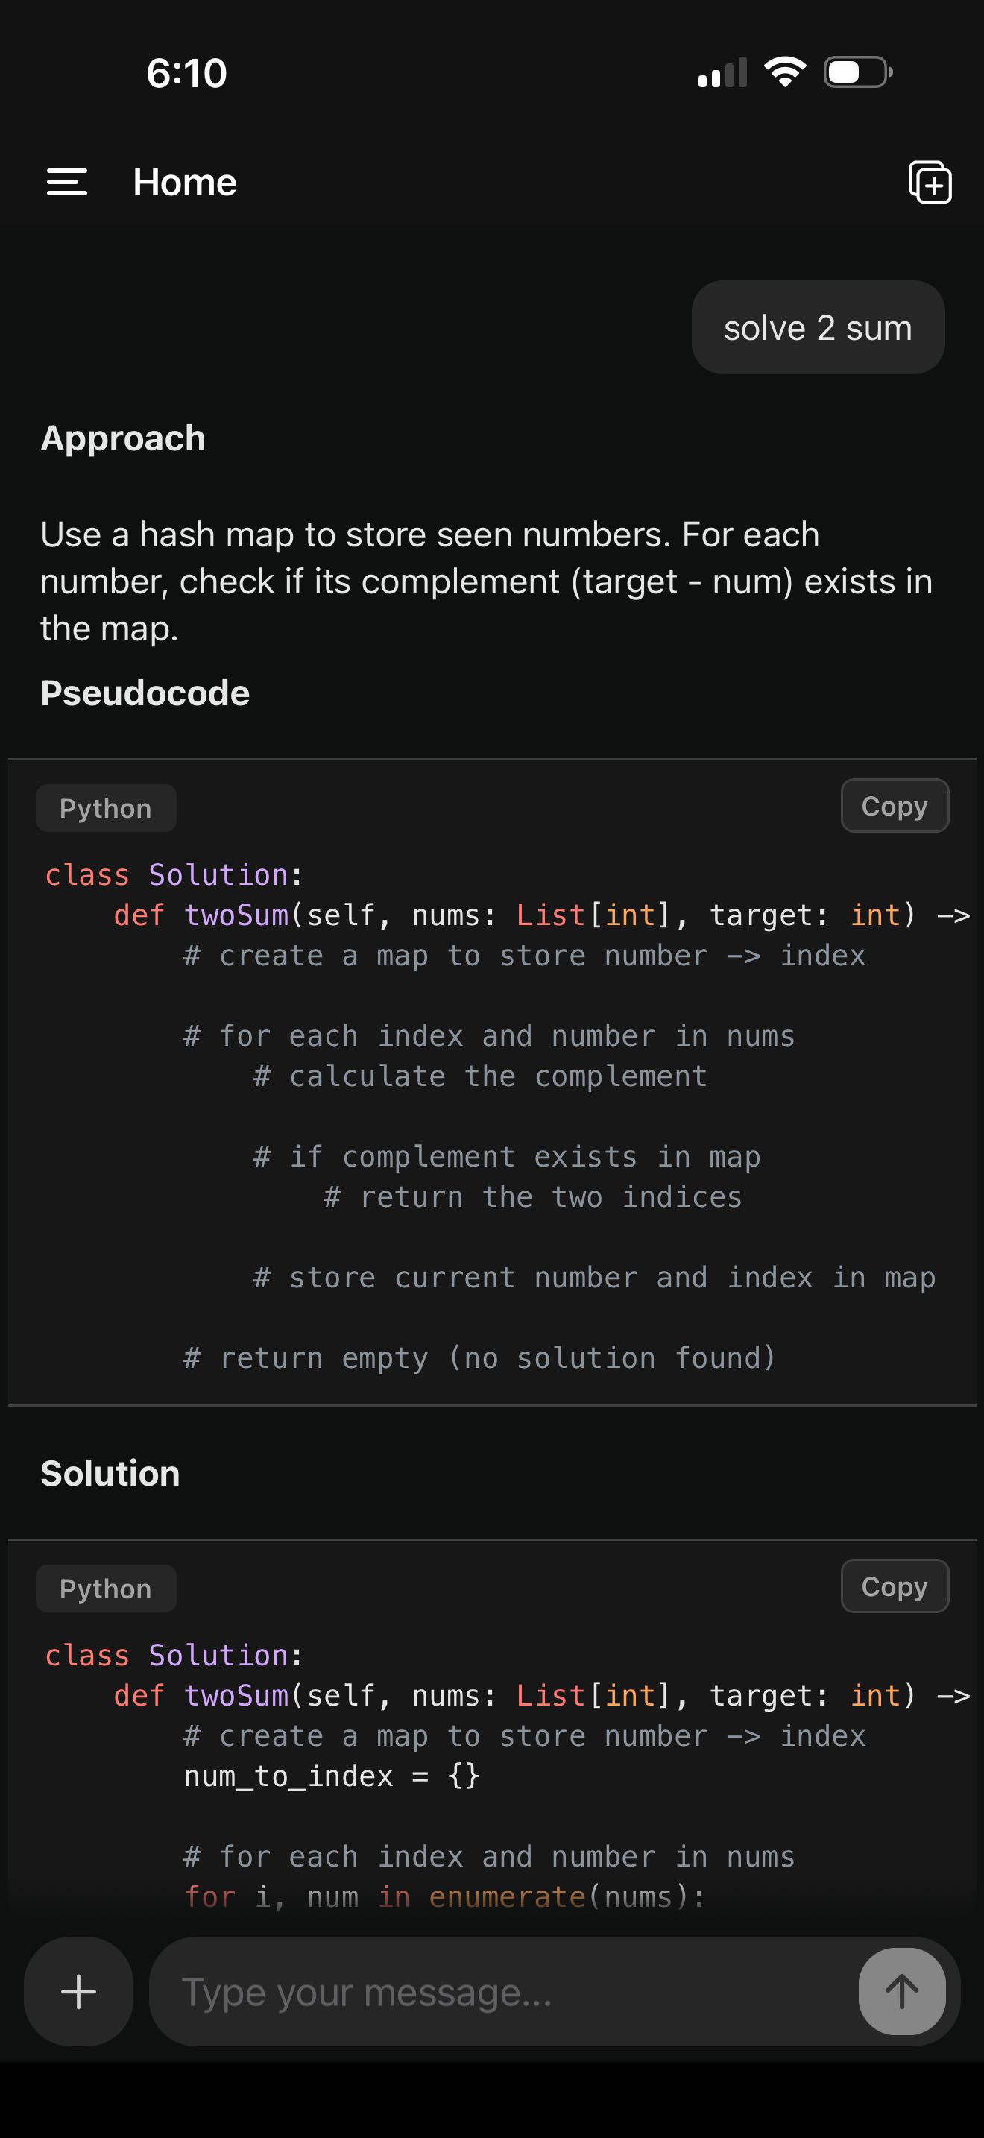Copy the Solution code block
Screen dimensions: 984x2138
tap(895, 1586)
